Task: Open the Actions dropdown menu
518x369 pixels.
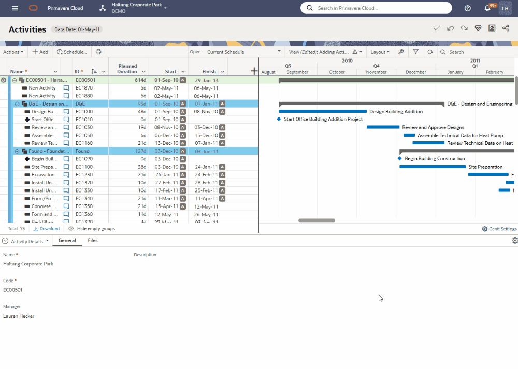Action: coord(13,52)
